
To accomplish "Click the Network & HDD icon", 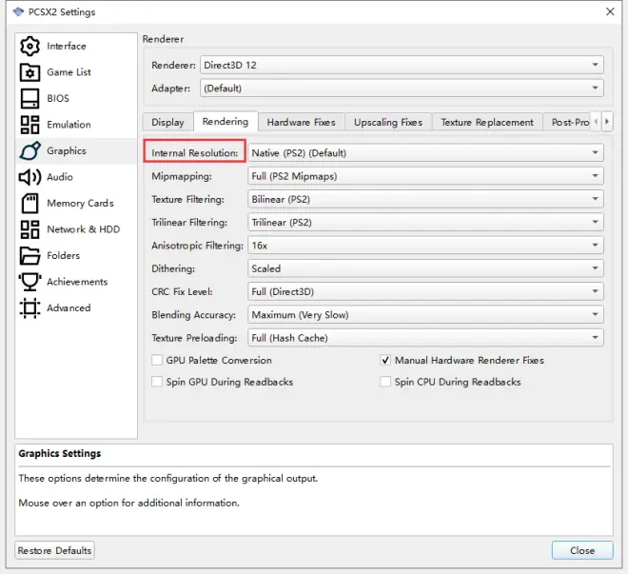I will coord(30,229).
